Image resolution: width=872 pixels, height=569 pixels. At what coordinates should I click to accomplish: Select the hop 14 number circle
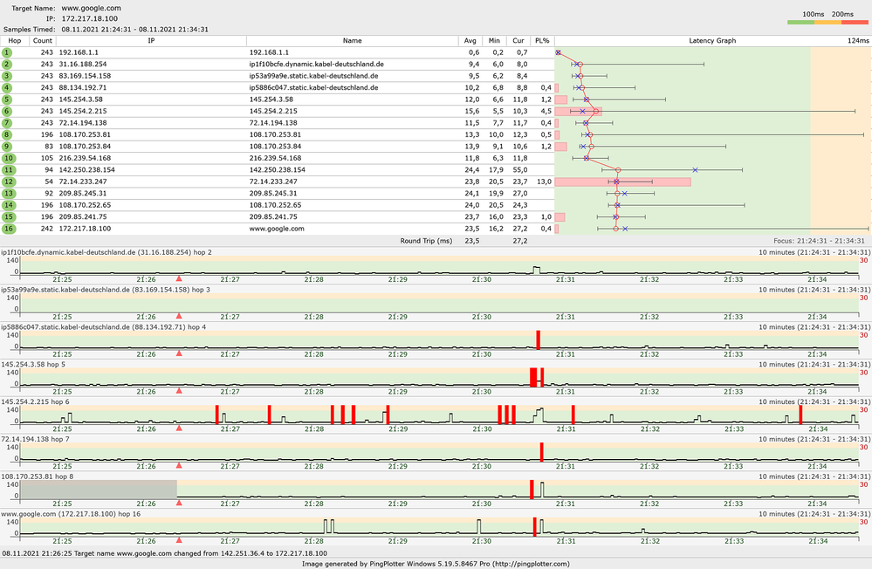pyautogui.click(x=9, y=205)
